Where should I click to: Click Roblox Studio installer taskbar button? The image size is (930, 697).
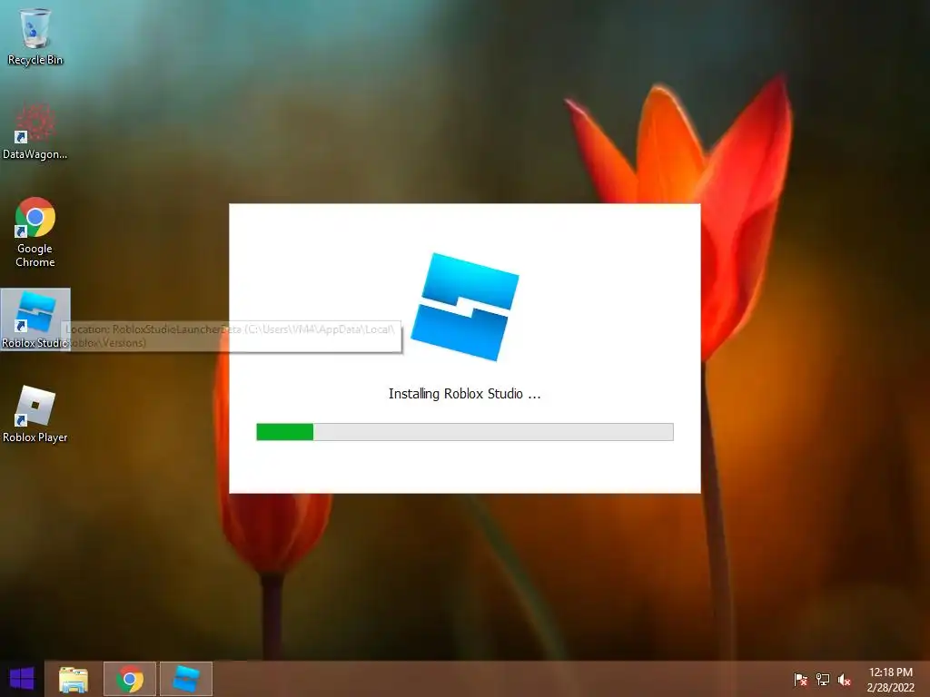pyautogui.click(x=186, y=679)
